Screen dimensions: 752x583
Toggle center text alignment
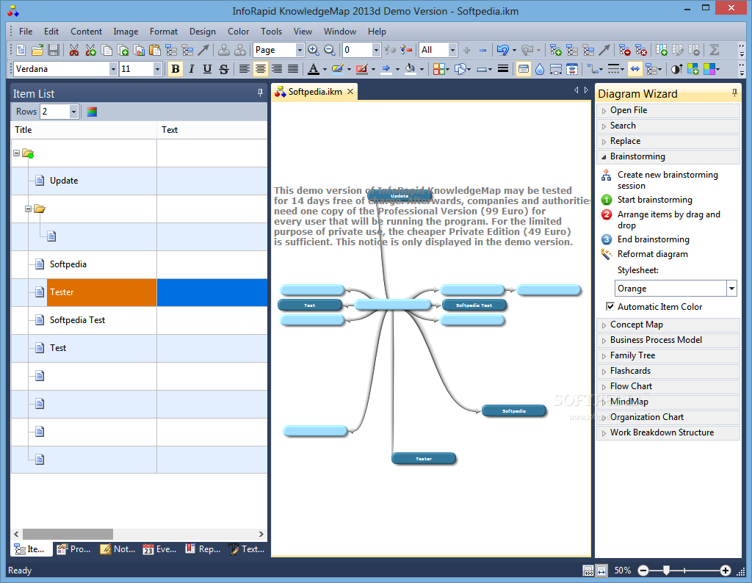(261, 69)
